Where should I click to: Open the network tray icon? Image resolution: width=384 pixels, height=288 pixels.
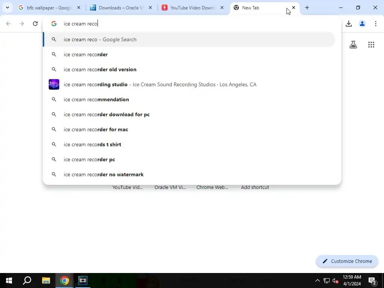click(327, 280)
